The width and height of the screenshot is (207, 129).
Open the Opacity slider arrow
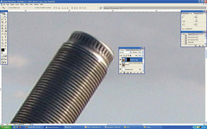pos(143,52)
